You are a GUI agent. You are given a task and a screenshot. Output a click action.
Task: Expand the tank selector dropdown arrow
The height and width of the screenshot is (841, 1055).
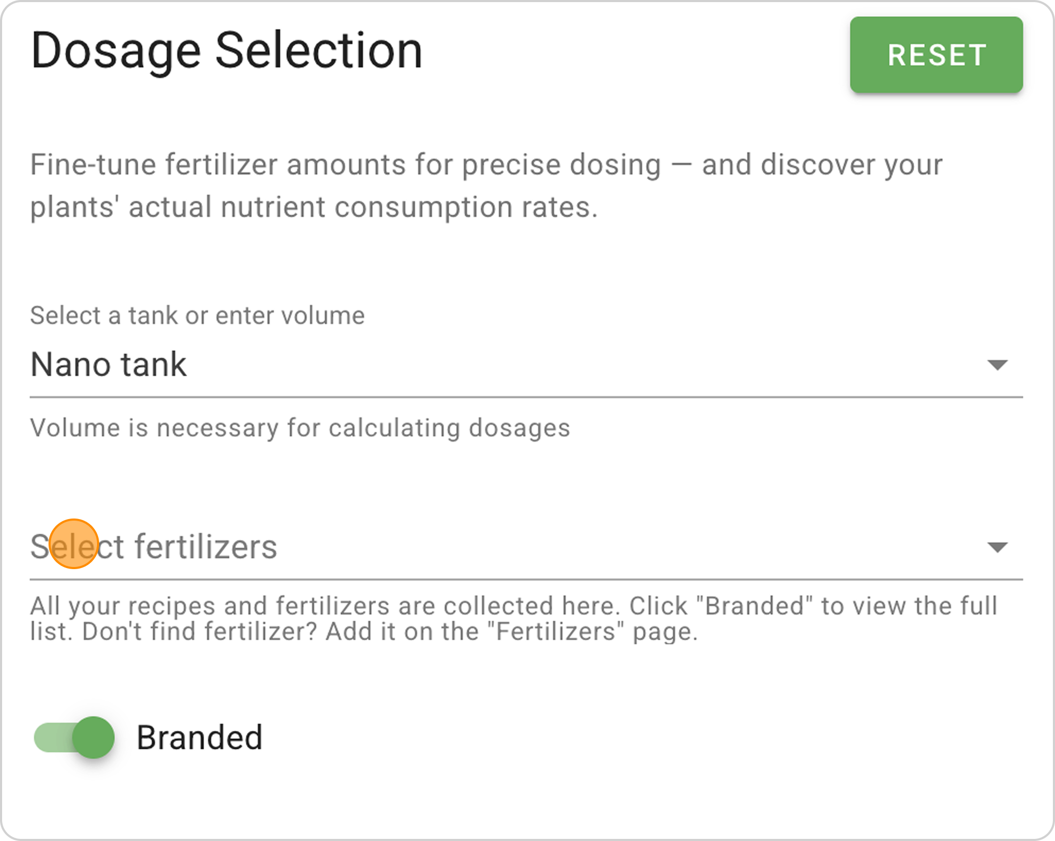point(997,365)
